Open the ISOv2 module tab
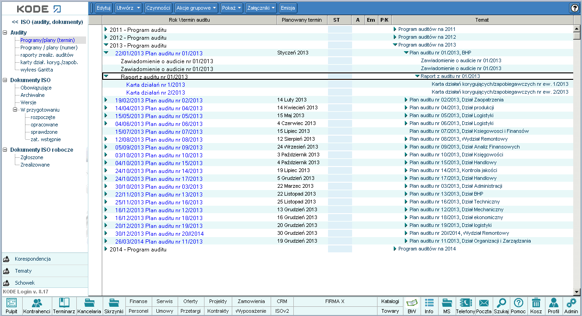Viewport: 582px width, 316px height. click(282, 311)
